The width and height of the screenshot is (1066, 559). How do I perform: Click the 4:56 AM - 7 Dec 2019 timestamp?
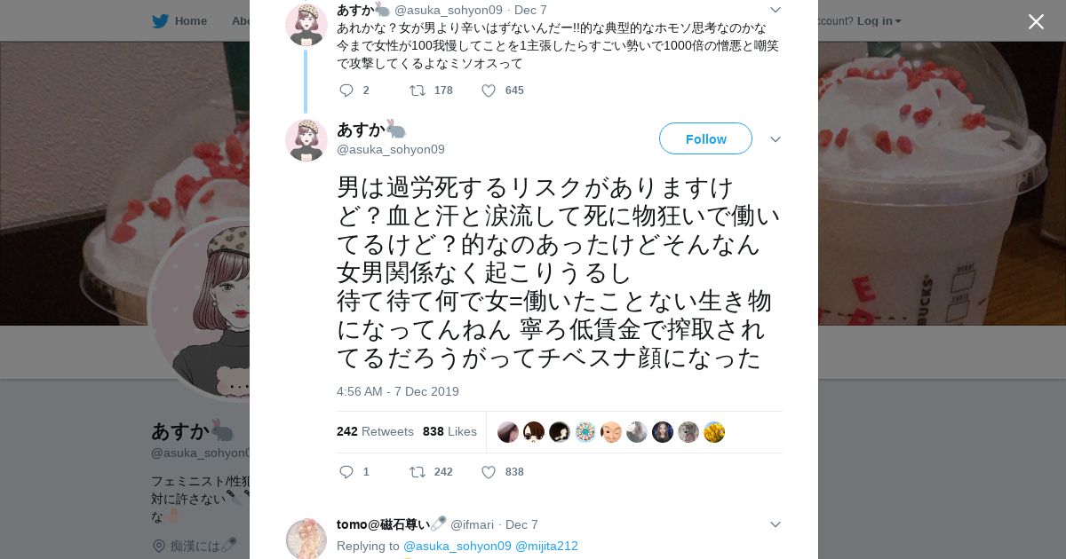click(397, 391)
